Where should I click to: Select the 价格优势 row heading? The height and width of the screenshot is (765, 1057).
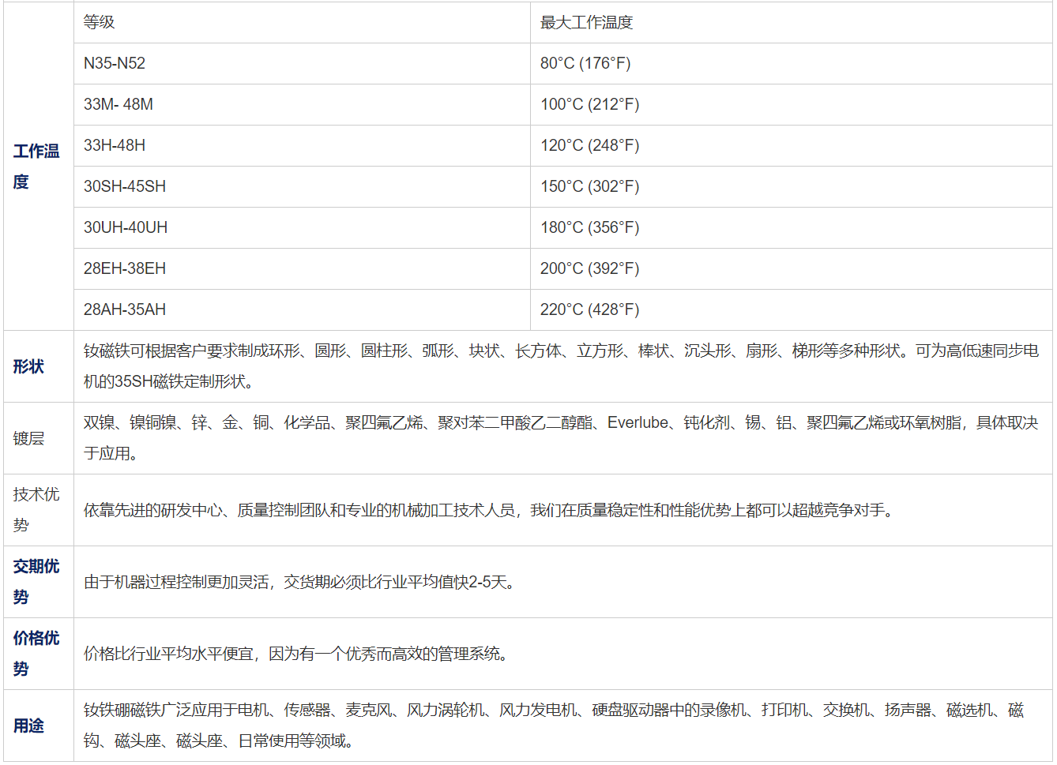tap(36, 653)
